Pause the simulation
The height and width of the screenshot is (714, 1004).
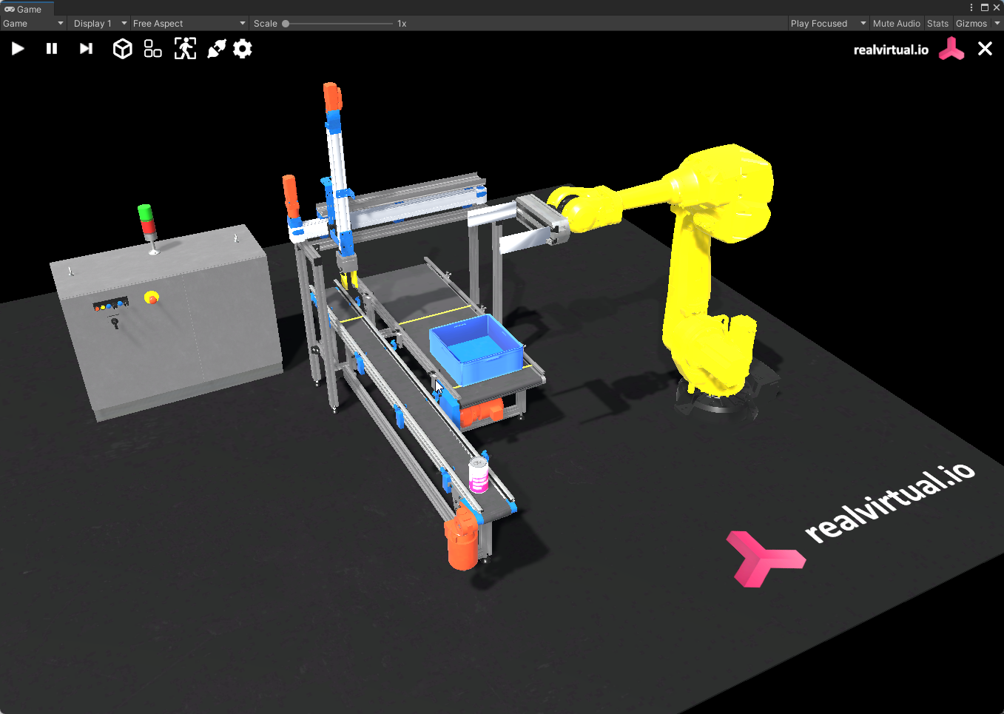[52, 49]
